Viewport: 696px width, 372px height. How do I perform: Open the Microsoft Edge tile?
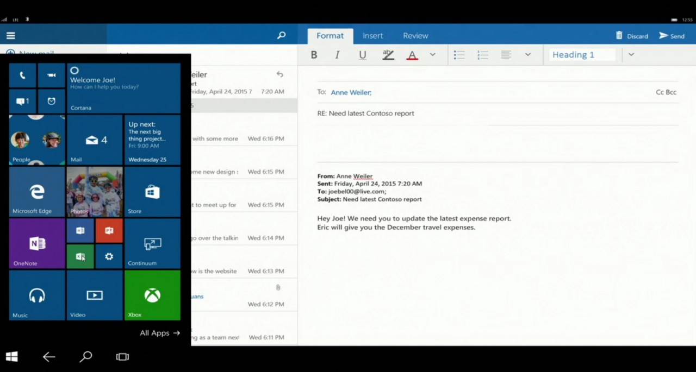coord(37,192)
